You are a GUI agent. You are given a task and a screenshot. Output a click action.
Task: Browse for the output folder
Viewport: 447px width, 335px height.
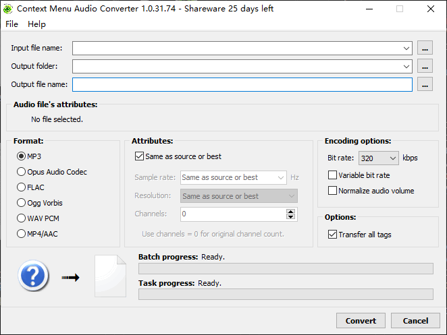point(425,66)
